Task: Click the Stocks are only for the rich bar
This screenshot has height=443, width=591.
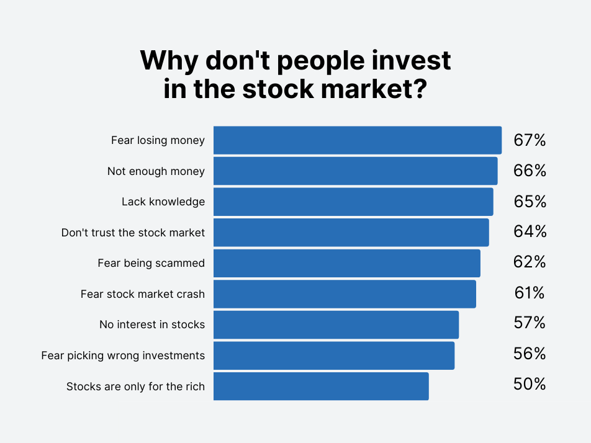Action: pyautogui.click(x=321, y=386)
